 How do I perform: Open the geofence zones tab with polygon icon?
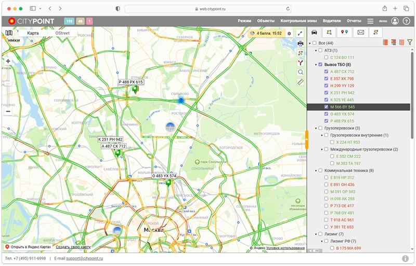pyautogui.click(x=330, y=33)
